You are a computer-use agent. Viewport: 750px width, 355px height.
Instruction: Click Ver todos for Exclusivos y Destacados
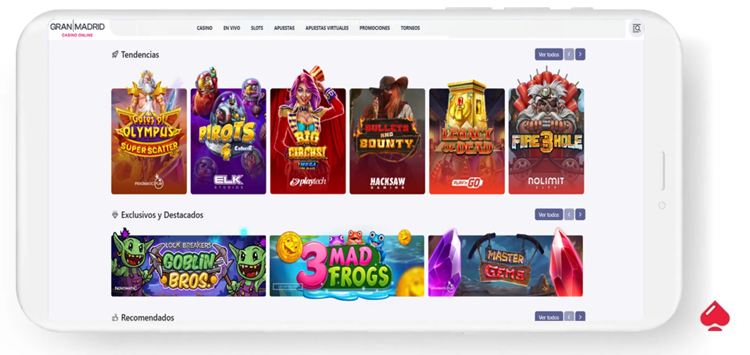pos(549,215)
